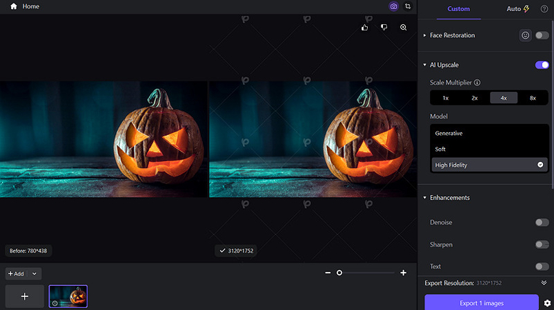Viewport: 554px width, 310px height.
Task: Select the 2x scale multiplier
Action: [x=475, y=98]
